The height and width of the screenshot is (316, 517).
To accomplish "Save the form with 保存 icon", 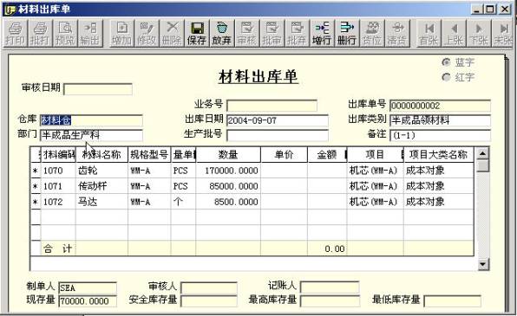I will click(x=197, y=33).
